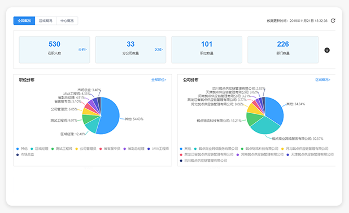Click the 数据更新时间 timestamp text
The height and width of the screenshot is (213, 349).
click(297, 21)
